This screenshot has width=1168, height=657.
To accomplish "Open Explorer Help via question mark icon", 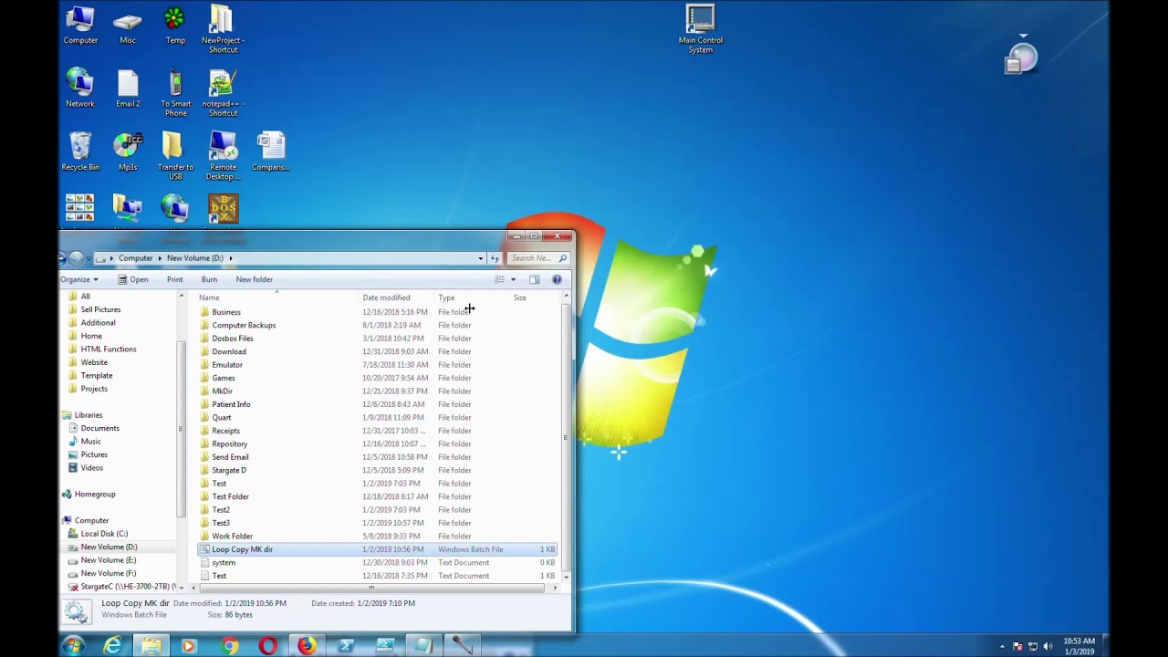I will tap(557, 279).
